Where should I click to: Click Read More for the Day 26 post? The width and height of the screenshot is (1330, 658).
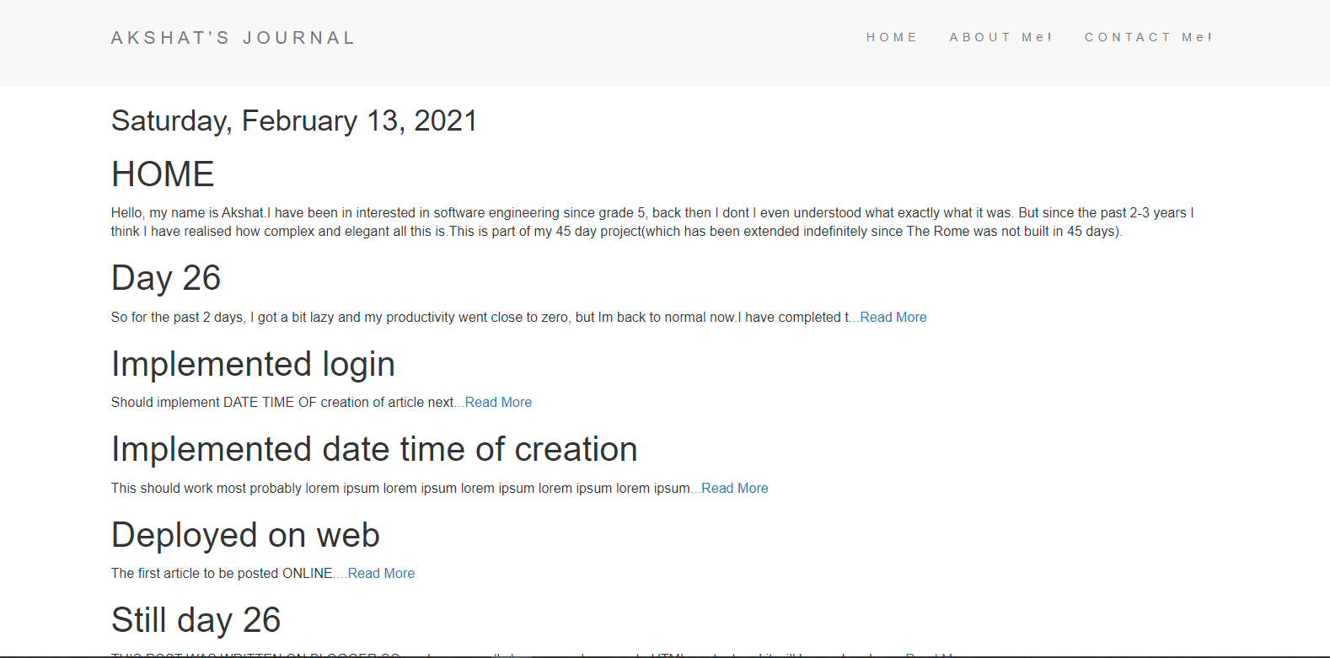coord(893,317)
